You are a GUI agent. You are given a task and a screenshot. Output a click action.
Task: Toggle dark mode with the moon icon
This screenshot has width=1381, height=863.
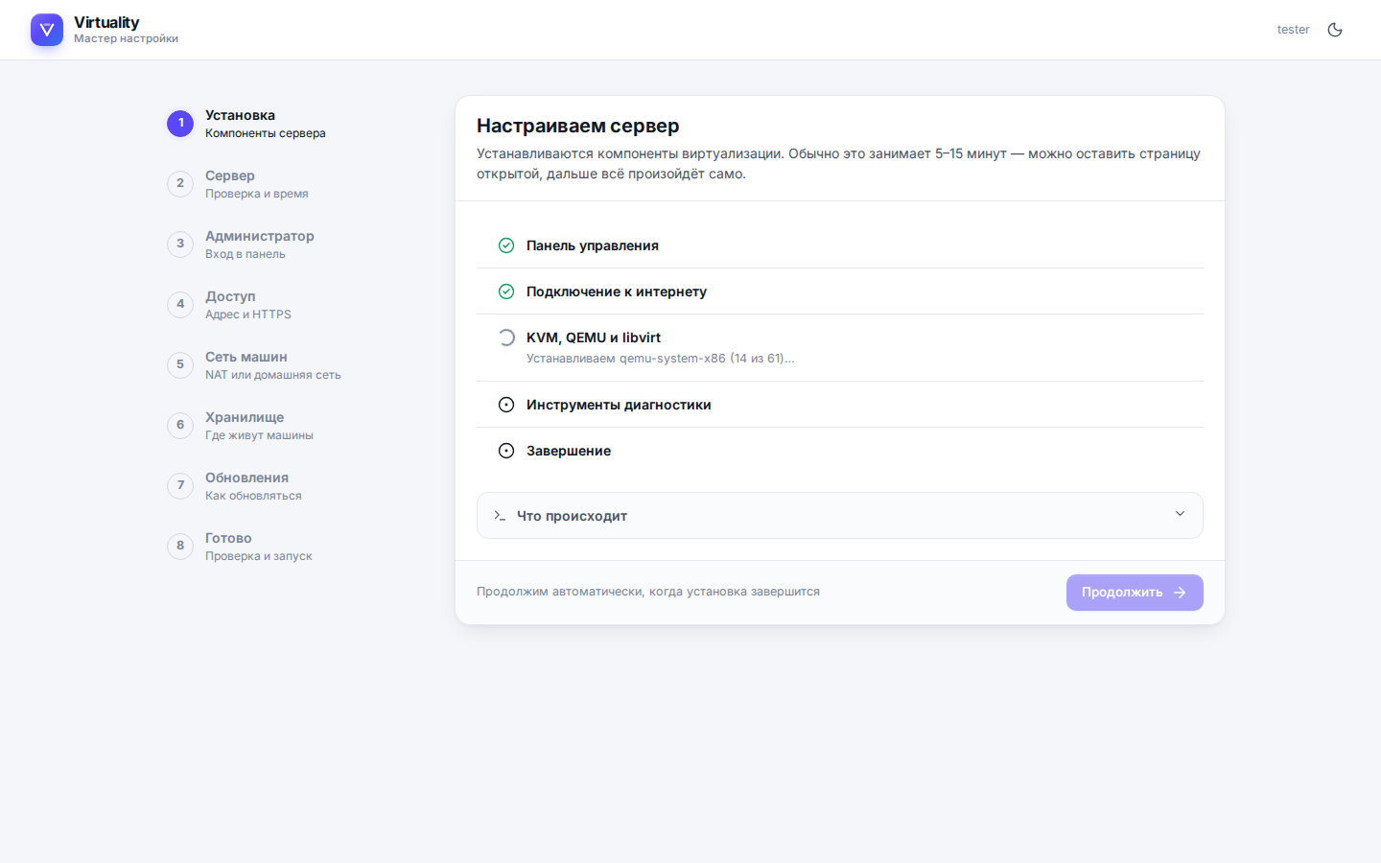click(1335, 30)
